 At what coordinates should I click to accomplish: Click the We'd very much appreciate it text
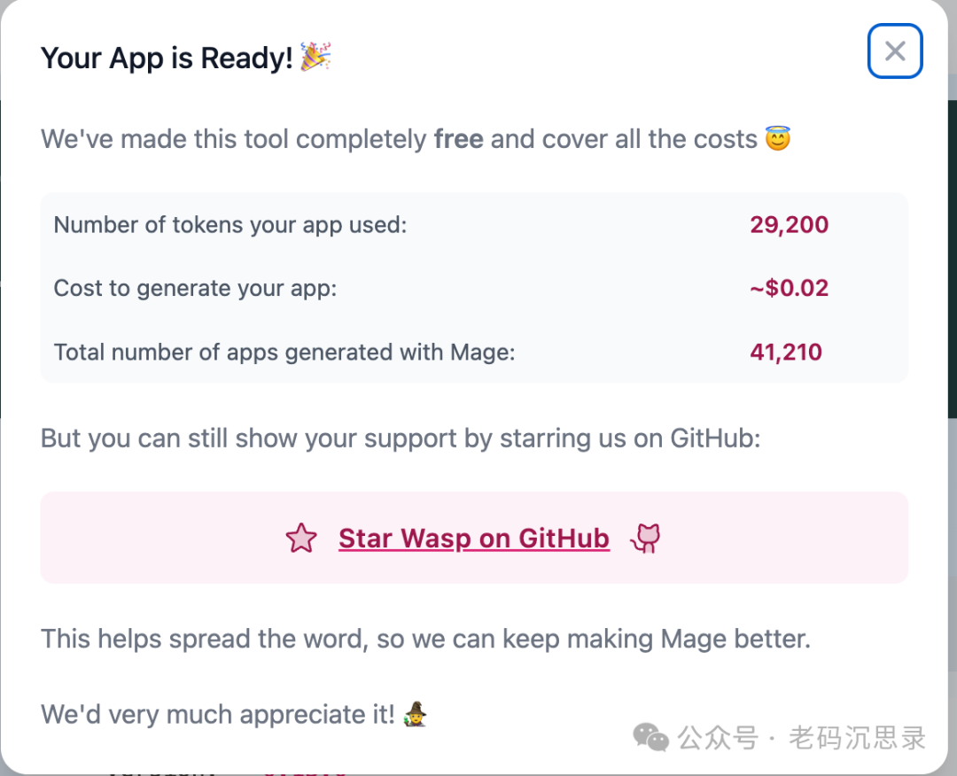(218, 714)
